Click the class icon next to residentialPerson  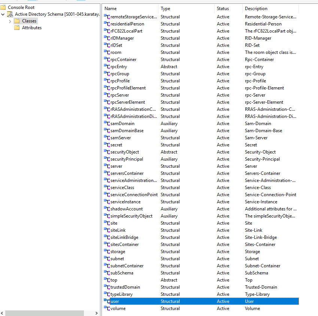pyautogui.click(x=107, y=24)
